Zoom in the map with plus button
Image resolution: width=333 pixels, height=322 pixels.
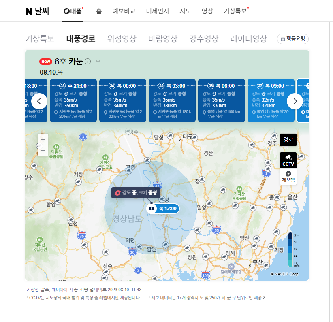coord(43,139)
